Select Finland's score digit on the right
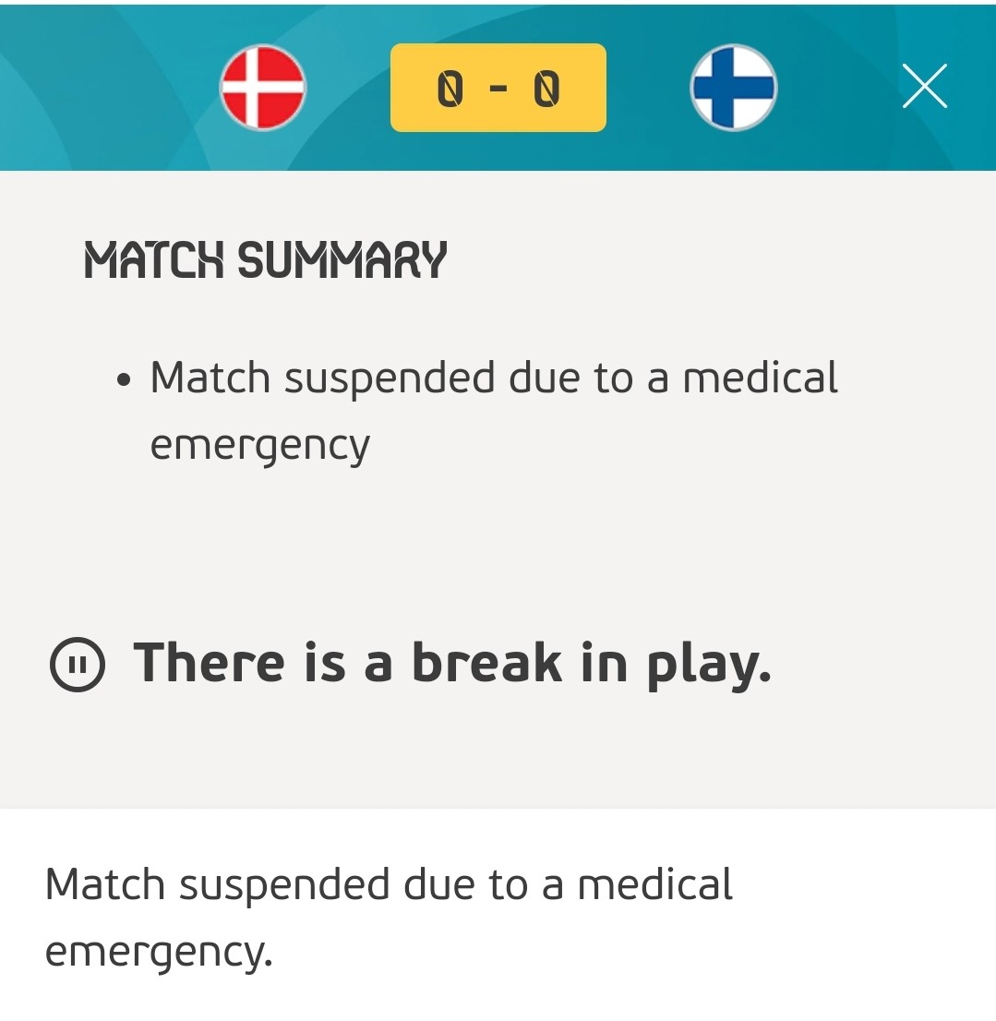The image size is (996, 1021). pyautogui.click(x=546, y=90)
